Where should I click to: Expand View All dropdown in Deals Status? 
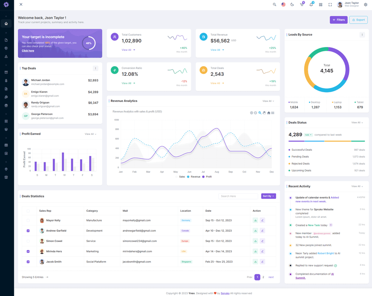coord(357,122)
